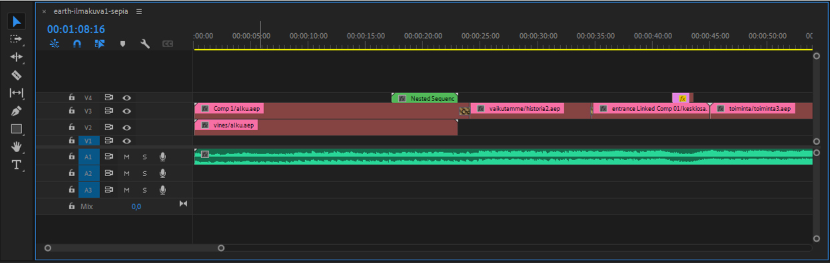Solo track A2 with S button
The image size is (830, 263).
[x=144, y=173]
